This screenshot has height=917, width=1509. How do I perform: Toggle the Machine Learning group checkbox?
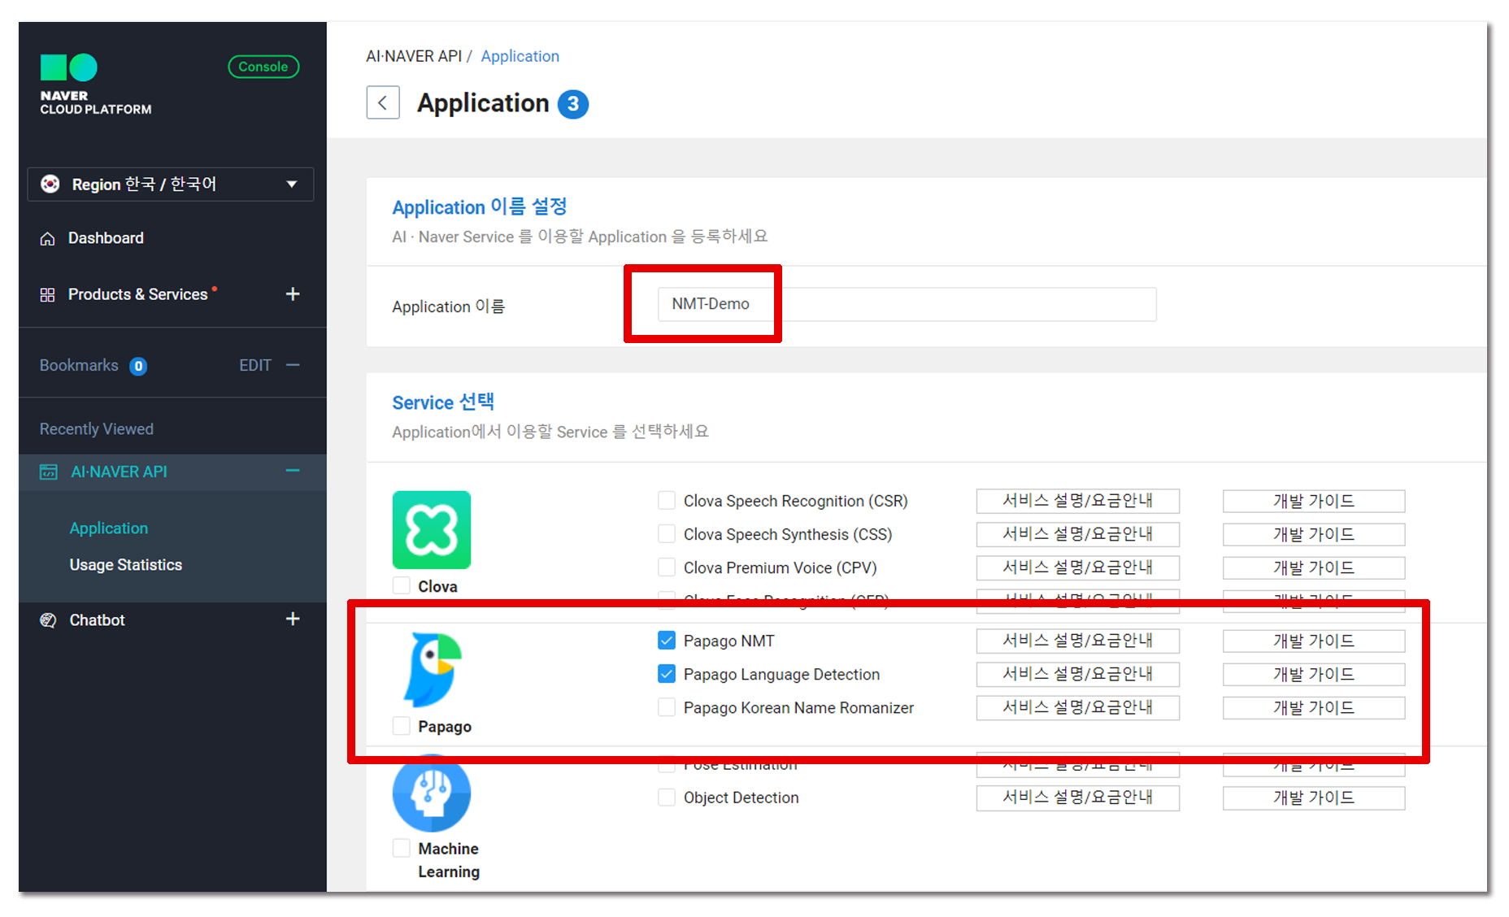point(402,848)
